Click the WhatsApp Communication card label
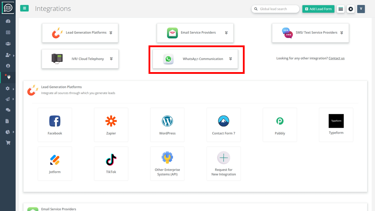The height and width of the screenshot is (211, 375). (x=203, y=59)
